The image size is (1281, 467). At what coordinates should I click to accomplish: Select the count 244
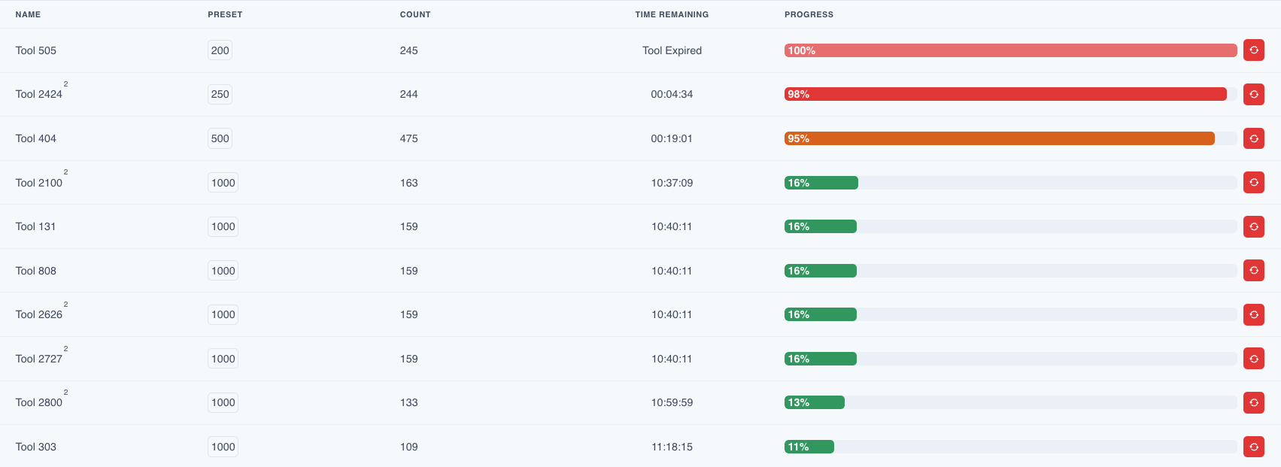(x=409, y=94)
